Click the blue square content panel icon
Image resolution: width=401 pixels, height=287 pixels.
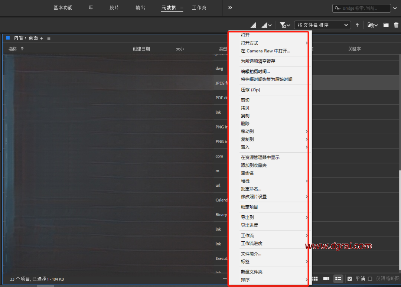pyautogui.click(x=8, y=38)
